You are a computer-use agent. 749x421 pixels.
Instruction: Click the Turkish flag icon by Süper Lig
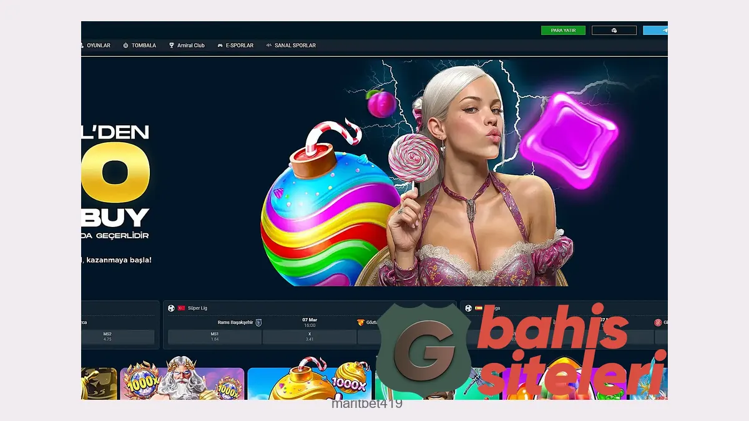(182, 307)
